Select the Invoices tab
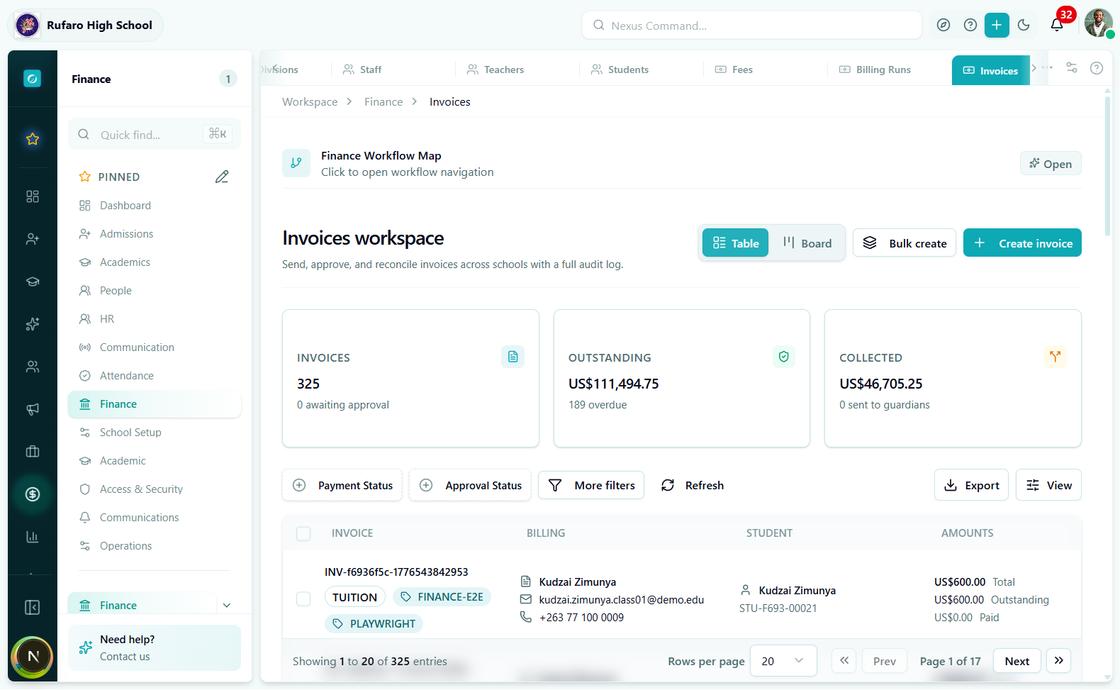The height and width of the screenshot is (690, 1120). tap(991, 70)
